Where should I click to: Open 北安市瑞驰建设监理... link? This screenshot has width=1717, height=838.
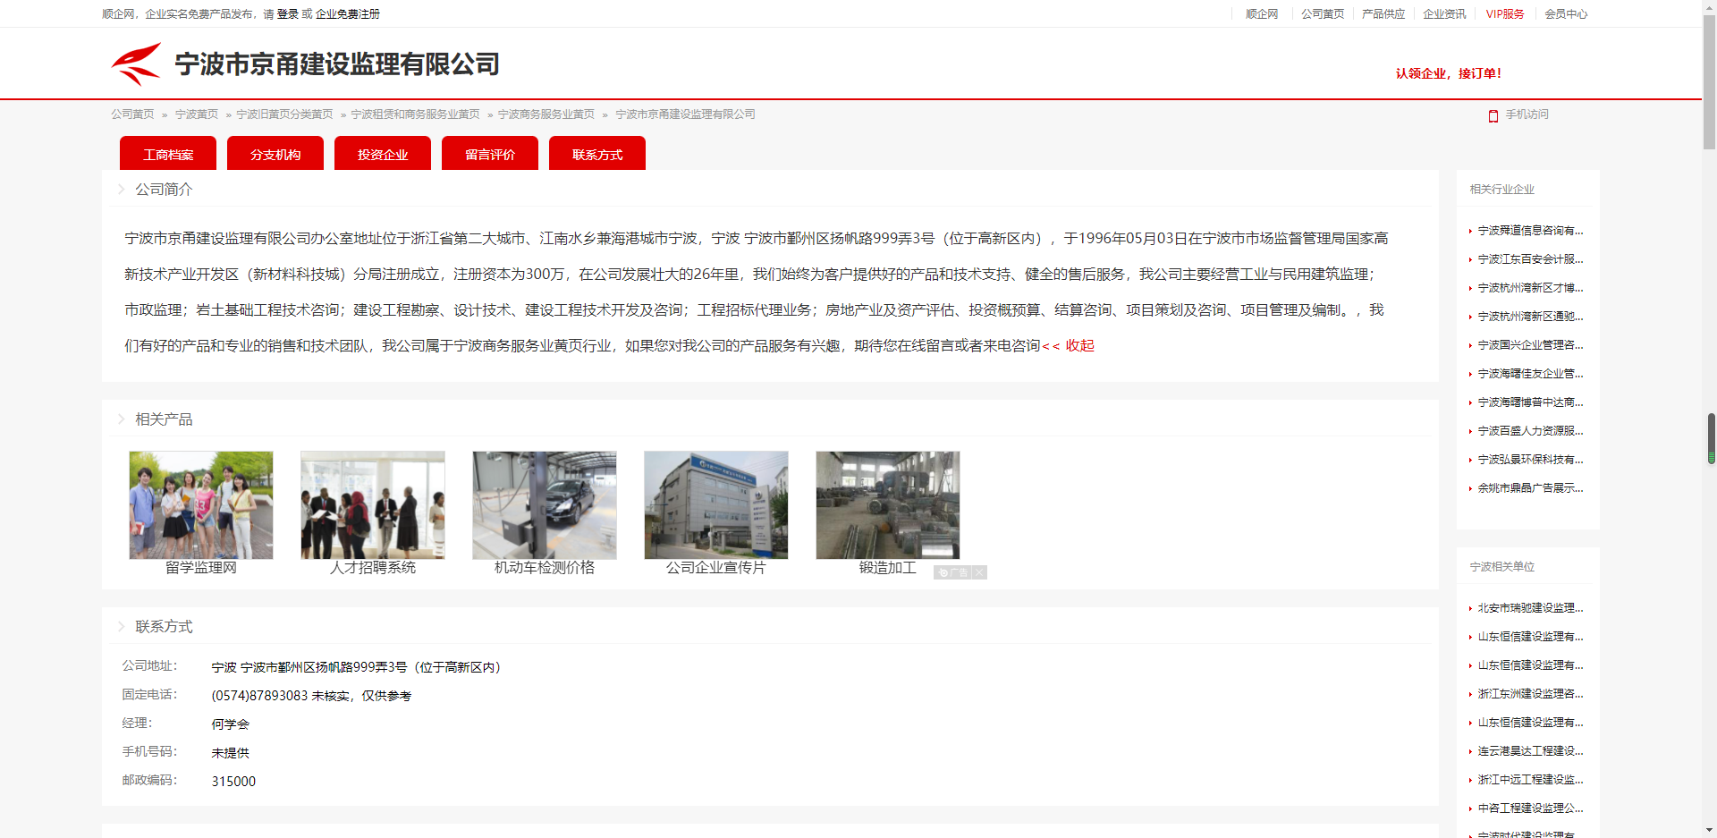point(1530,608)
